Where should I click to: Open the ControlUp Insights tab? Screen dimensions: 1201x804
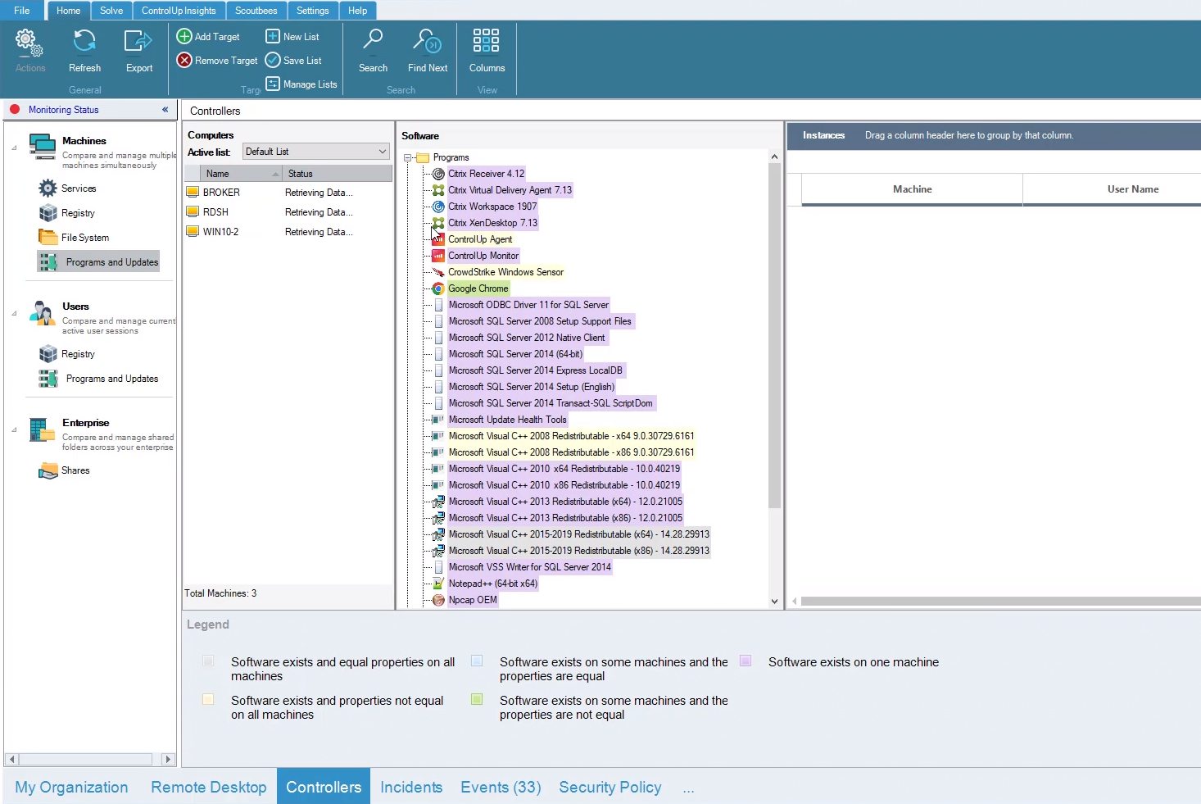179,11
